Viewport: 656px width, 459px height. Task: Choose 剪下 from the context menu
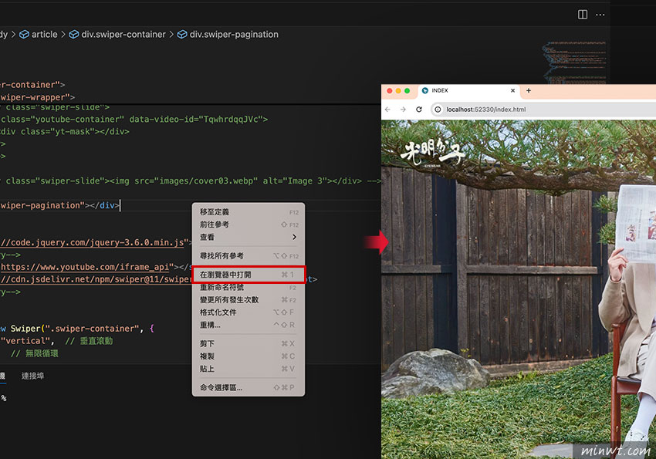(x=249, y=343)
